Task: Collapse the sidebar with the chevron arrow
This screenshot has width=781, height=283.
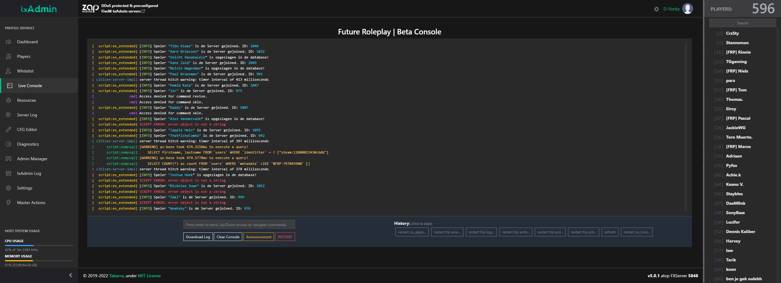Action: (70, 275)
